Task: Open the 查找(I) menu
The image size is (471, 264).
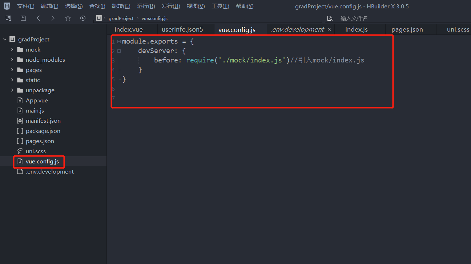Action: (97, 6)
